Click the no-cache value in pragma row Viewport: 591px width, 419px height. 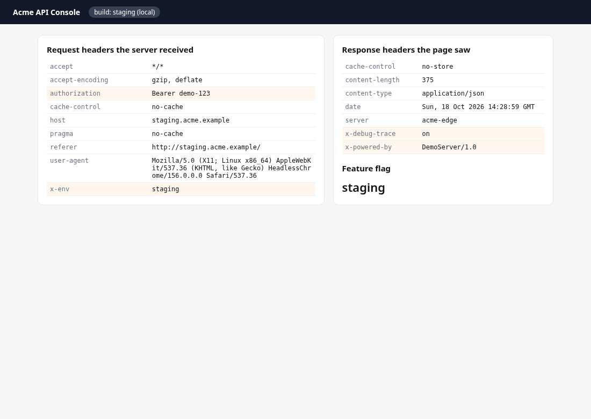[167, 134]
